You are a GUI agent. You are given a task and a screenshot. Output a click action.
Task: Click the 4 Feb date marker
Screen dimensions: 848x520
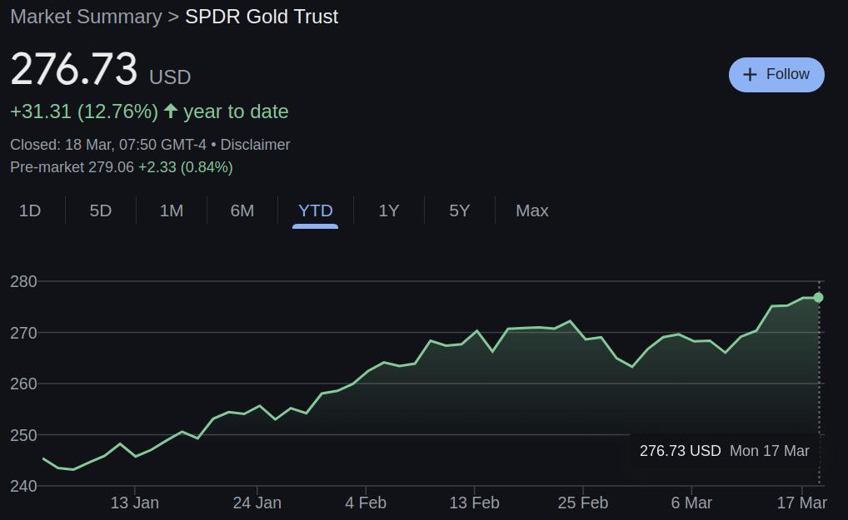pos(366,503)
